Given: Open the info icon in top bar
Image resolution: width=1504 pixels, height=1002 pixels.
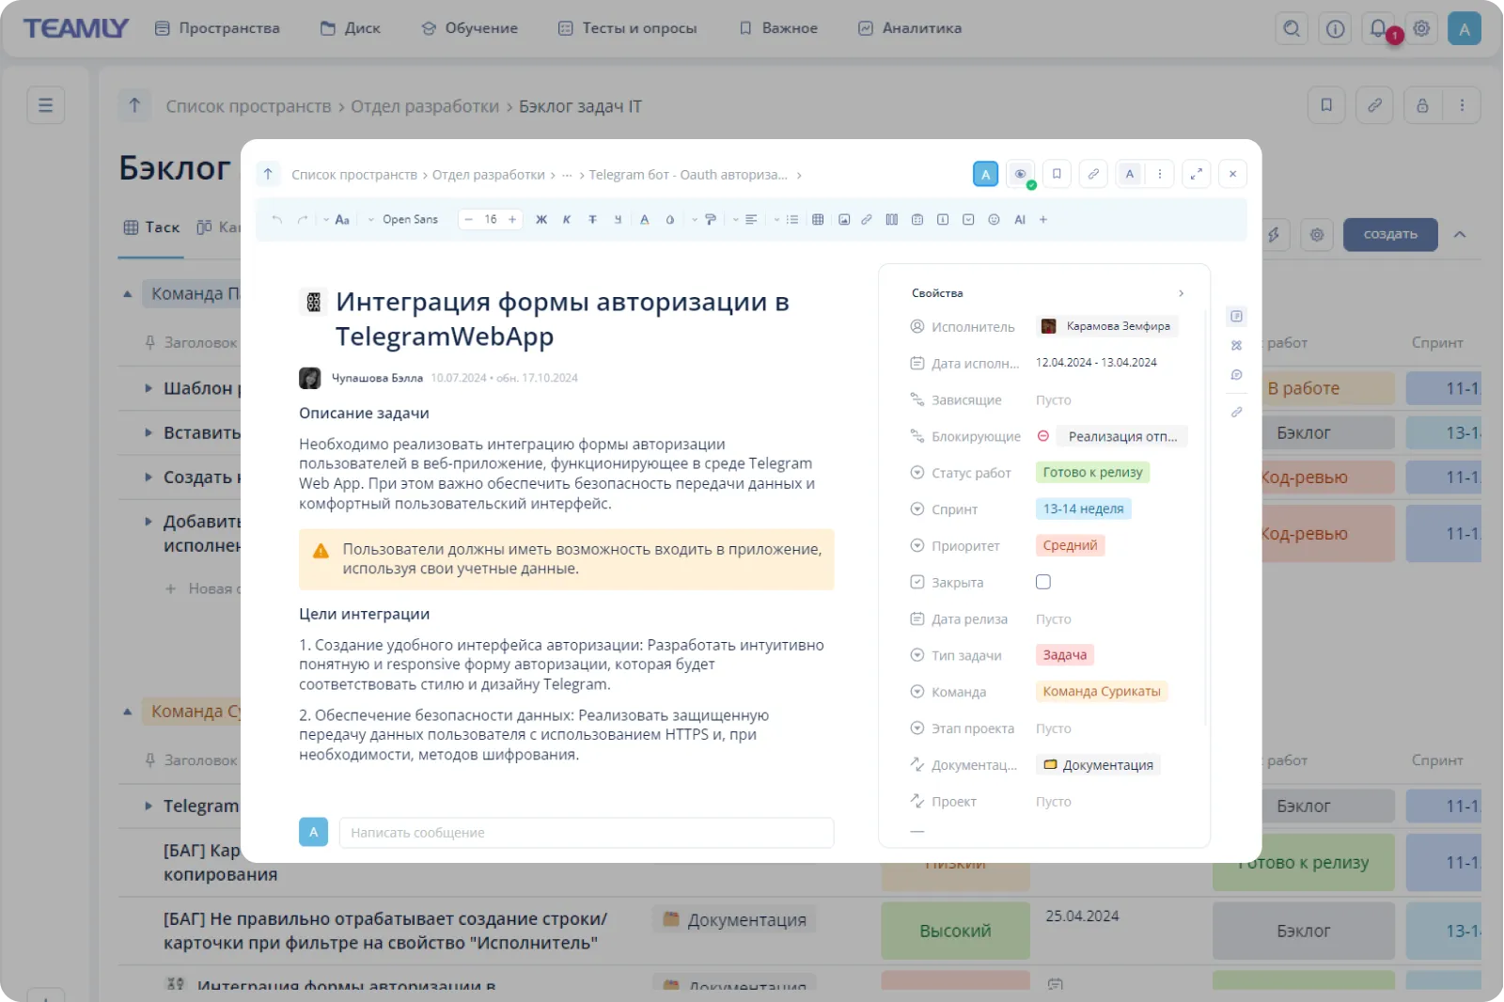Looking at the screenshot, I should point(1335,28).
